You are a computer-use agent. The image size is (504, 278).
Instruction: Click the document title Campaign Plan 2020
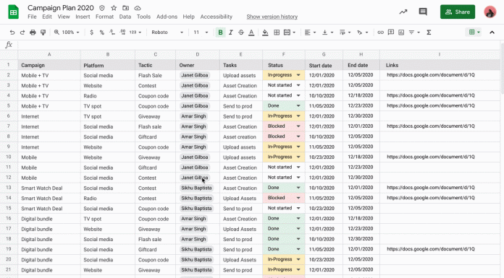click(x=60, y=8)
